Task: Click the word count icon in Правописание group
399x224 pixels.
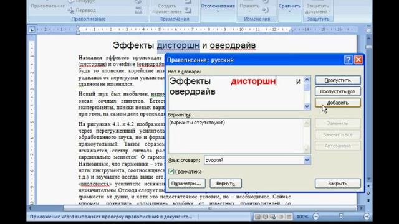Action: [138, 10]
